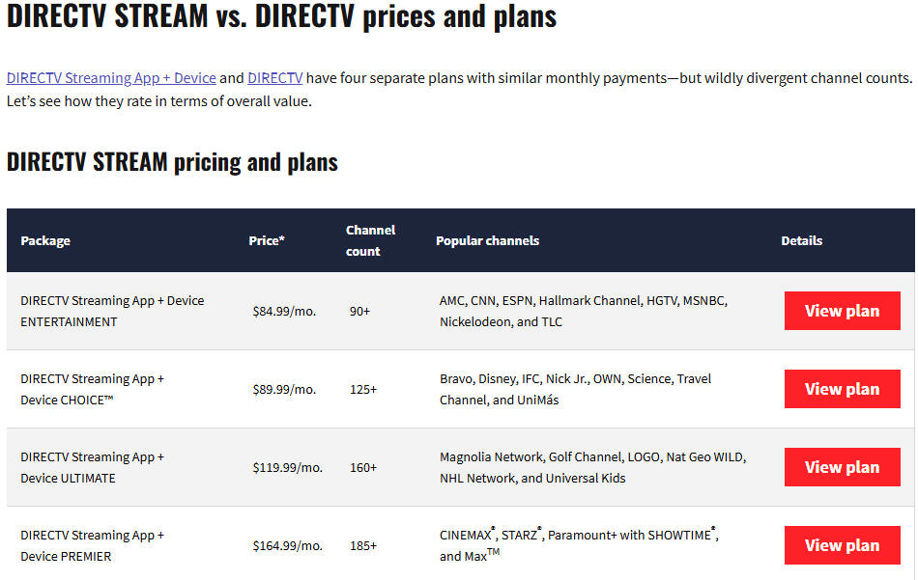This screenshot has width=918, height=580.
Task: Select the Details column header
Action: [x=801, y=241]
